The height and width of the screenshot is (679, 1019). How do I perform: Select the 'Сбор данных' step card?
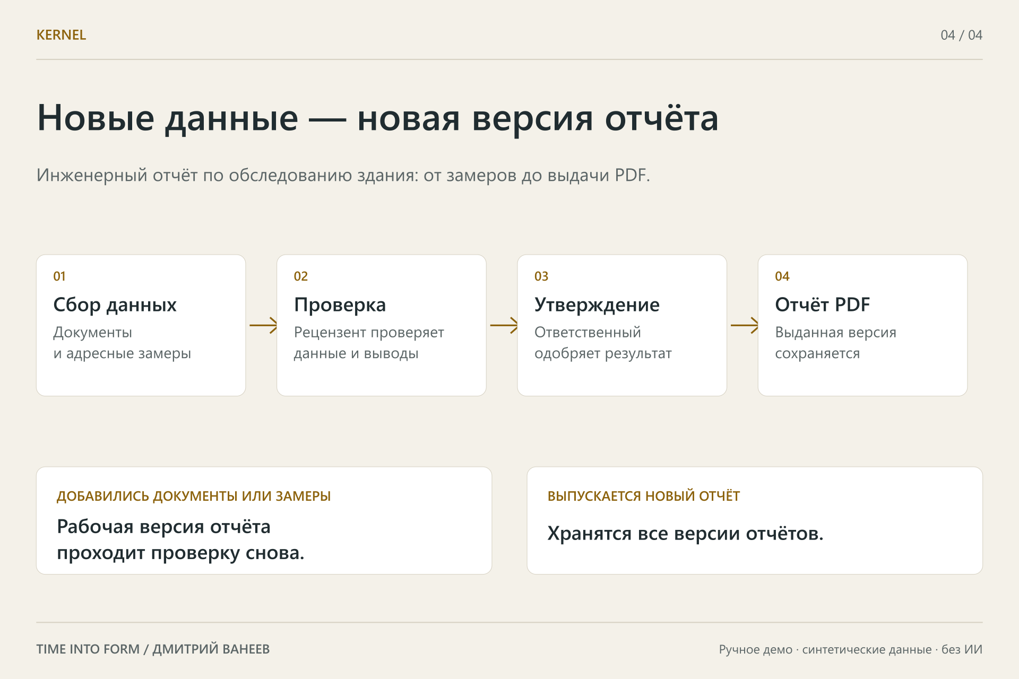141,325
